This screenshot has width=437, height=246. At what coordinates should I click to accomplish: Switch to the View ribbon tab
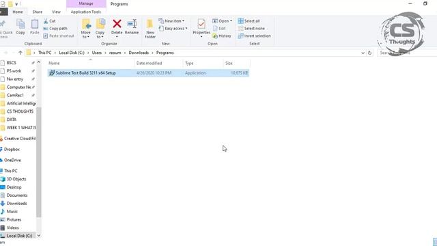click(x=56, y=12)
